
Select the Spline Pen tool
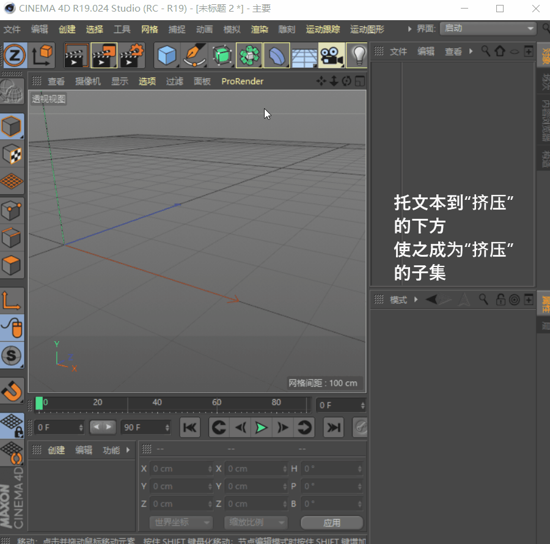click(194, 55)
